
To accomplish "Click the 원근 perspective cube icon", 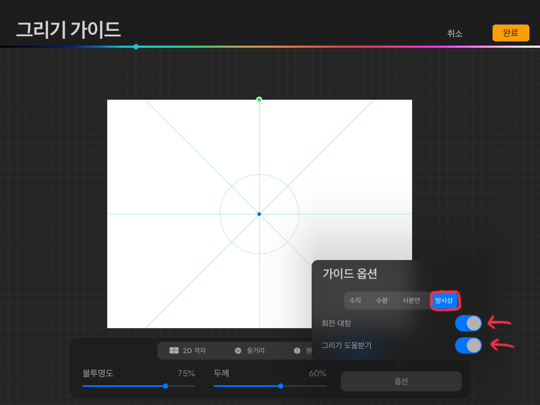I will [x=297, y=350].
